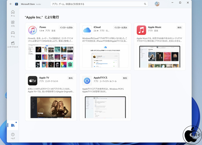Image resolution: width=202 pixels, height=145 pixels.
Task: Click the "Apple Inc." により発行 heading
Action: (x=42, y=17)
